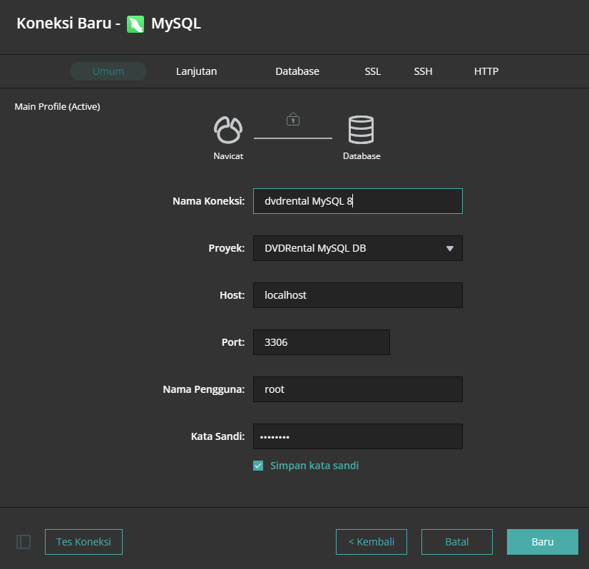
Task: Focus the Nama Koneksi input field
Action: click(x=358, y=201)
